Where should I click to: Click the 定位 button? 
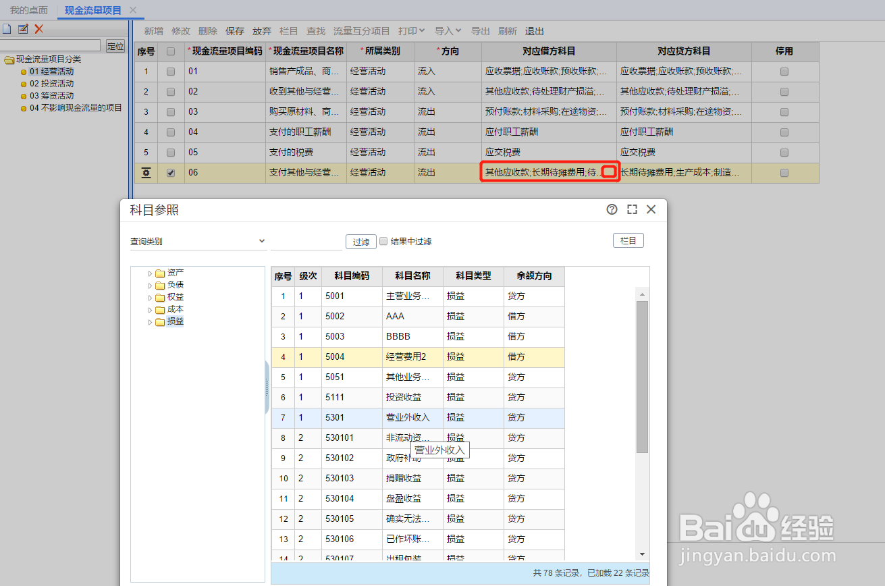click(x=115, y=46)
